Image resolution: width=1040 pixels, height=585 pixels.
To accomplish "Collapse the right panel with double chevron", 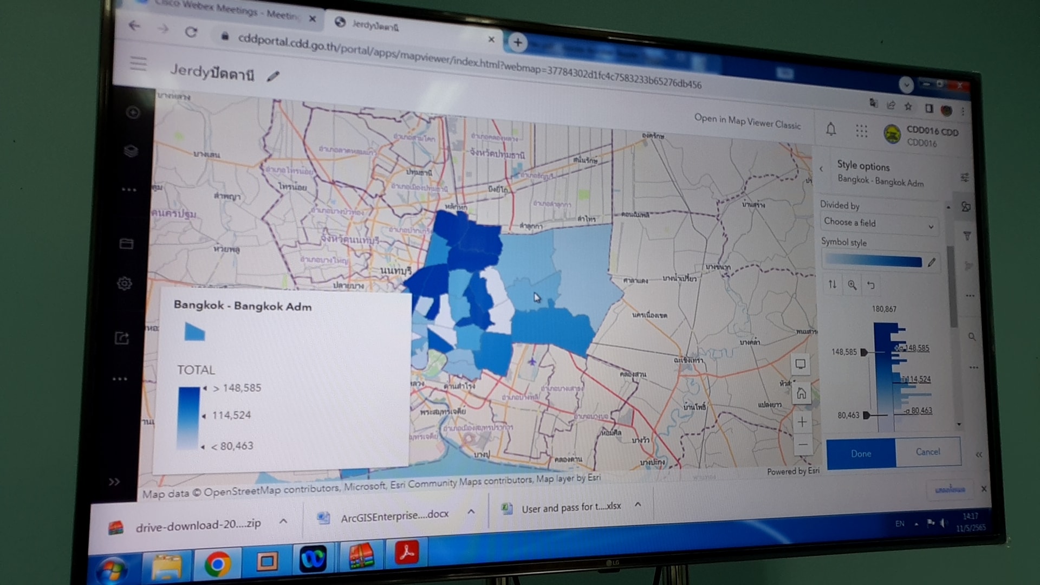I will pos(979,454).
